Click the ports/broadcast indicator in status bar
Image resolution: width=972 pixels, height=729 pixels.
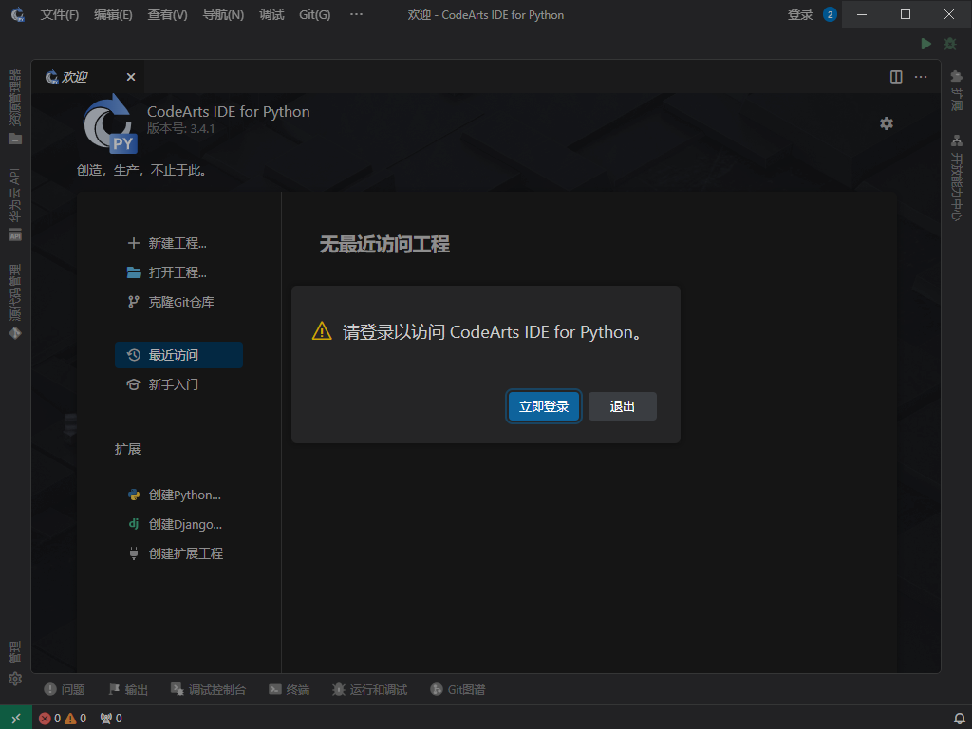click(x=112, y=718)
